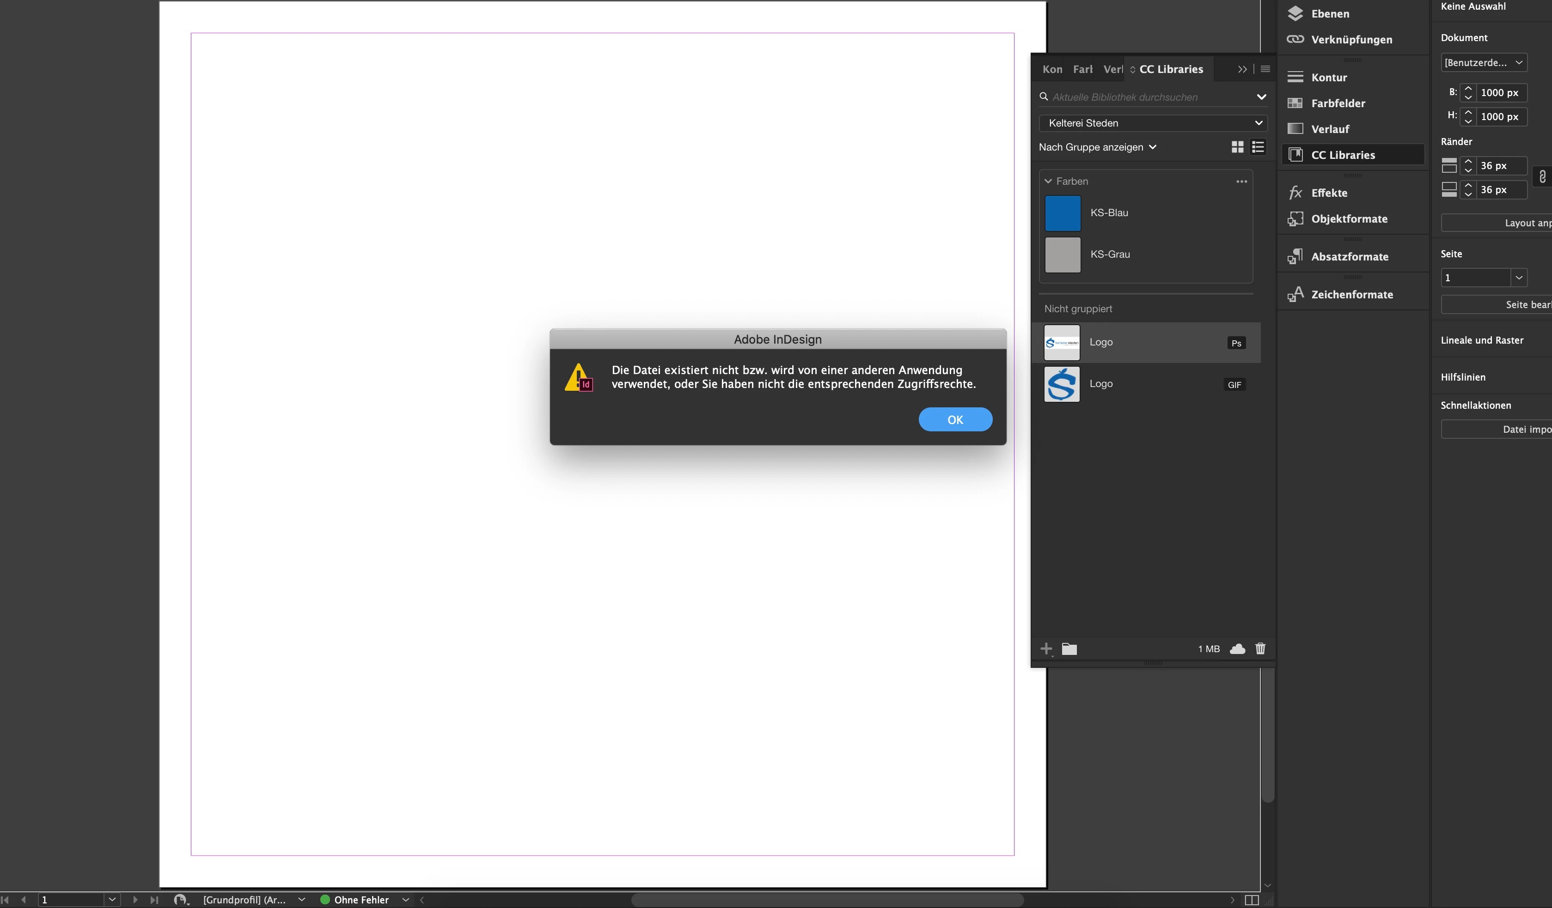Screen dimensions: 1552x908
Task: Open the Benutzerdefiniert document preset dropdown
Action: [x=1484, y=62]
